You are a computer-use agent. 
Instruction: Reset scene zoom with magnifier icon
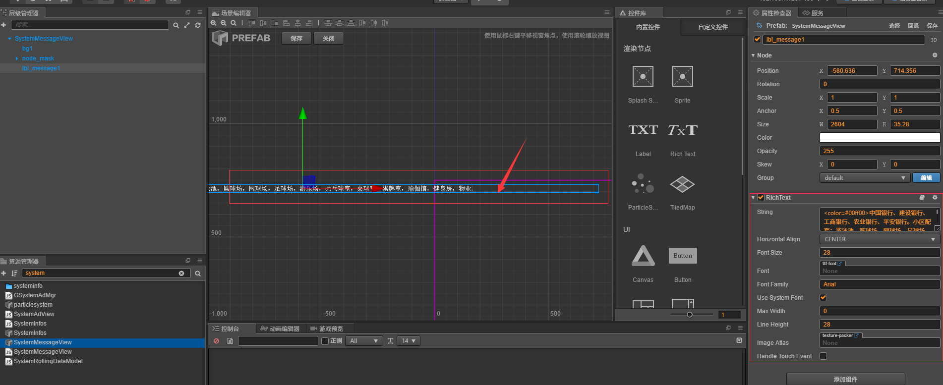234,23
